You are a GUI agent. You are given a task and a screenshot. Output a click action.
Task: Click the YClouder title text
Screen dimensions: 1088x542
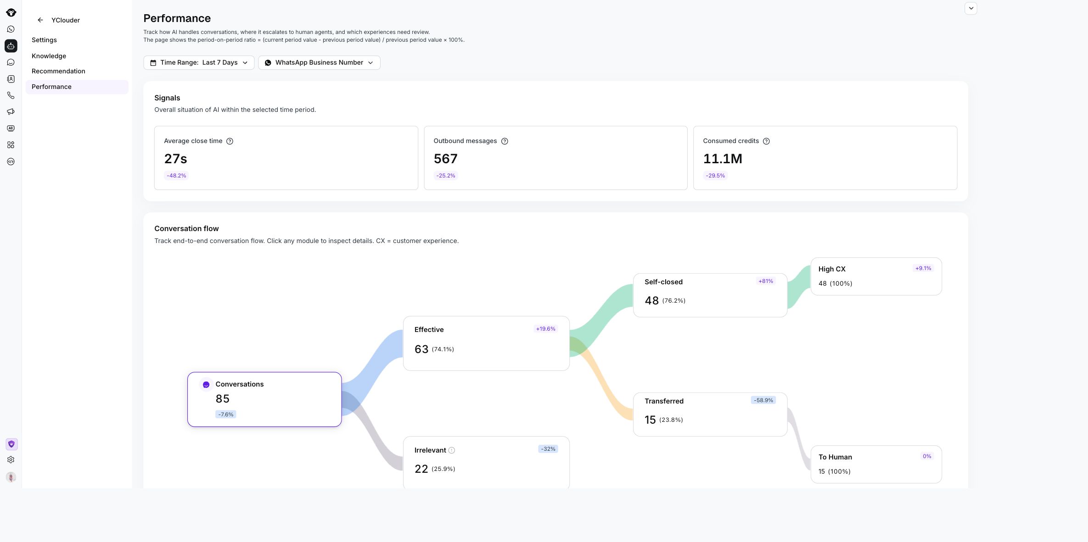[x=66, y=20]
